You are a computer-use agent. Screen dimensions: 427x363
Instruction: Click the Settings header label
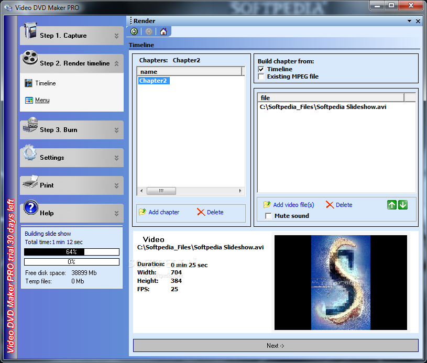point(52,158)
